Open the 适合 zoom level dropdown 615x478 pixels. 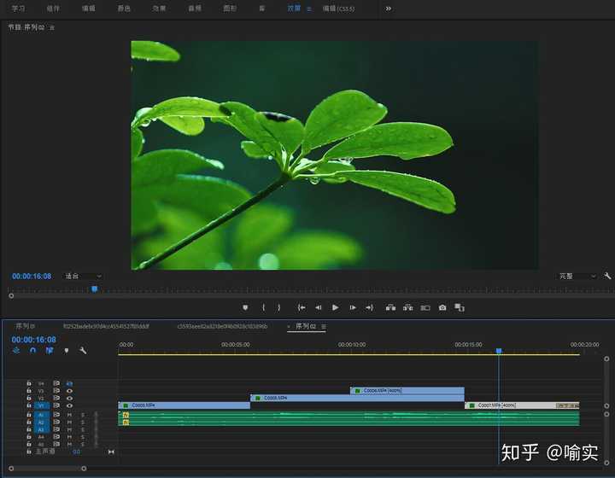[x=83, y=277]
